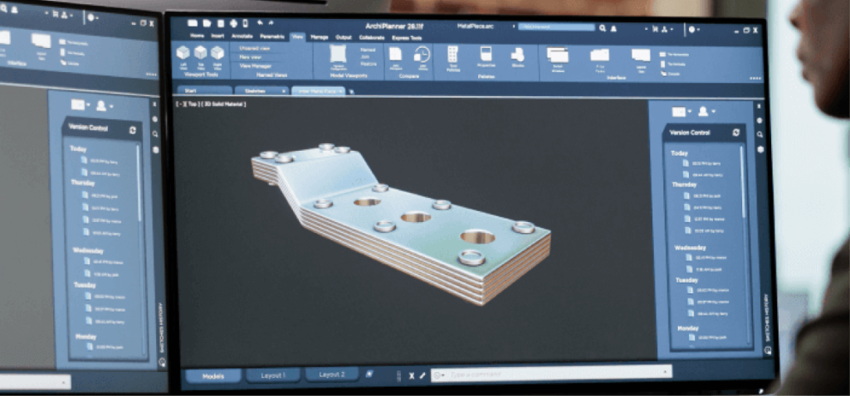Toggle Layout Tabs in the Interface group

click(641, 56)
